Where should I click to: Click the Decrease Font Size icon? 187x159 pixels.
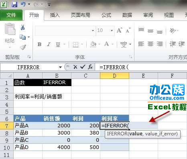coord(128,30)
